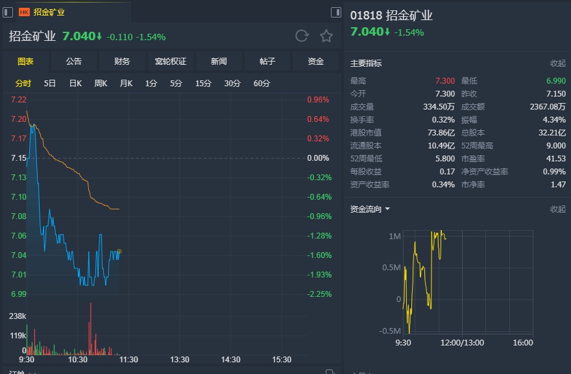Click the 7.22 price axis label

(x=19, y=100)
